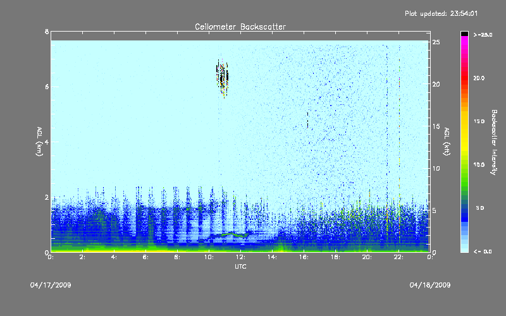Click the left y-axis tick label 6

[47, 87]
